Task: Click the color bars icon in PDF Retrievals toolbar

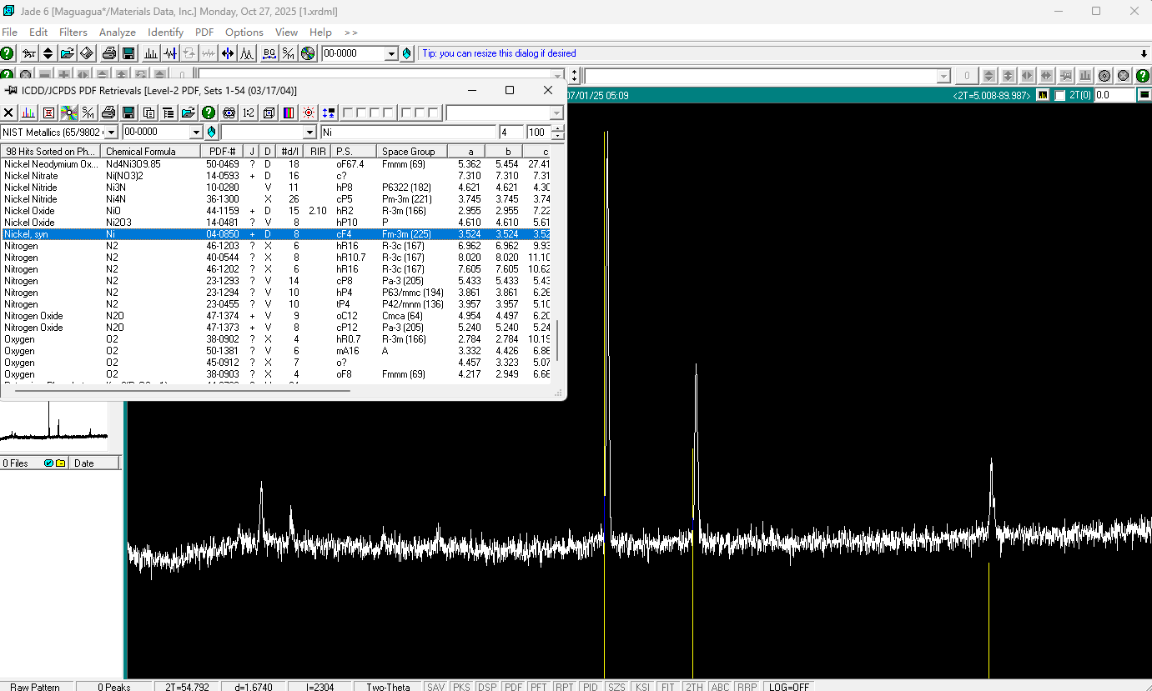Action: (289, 113)
